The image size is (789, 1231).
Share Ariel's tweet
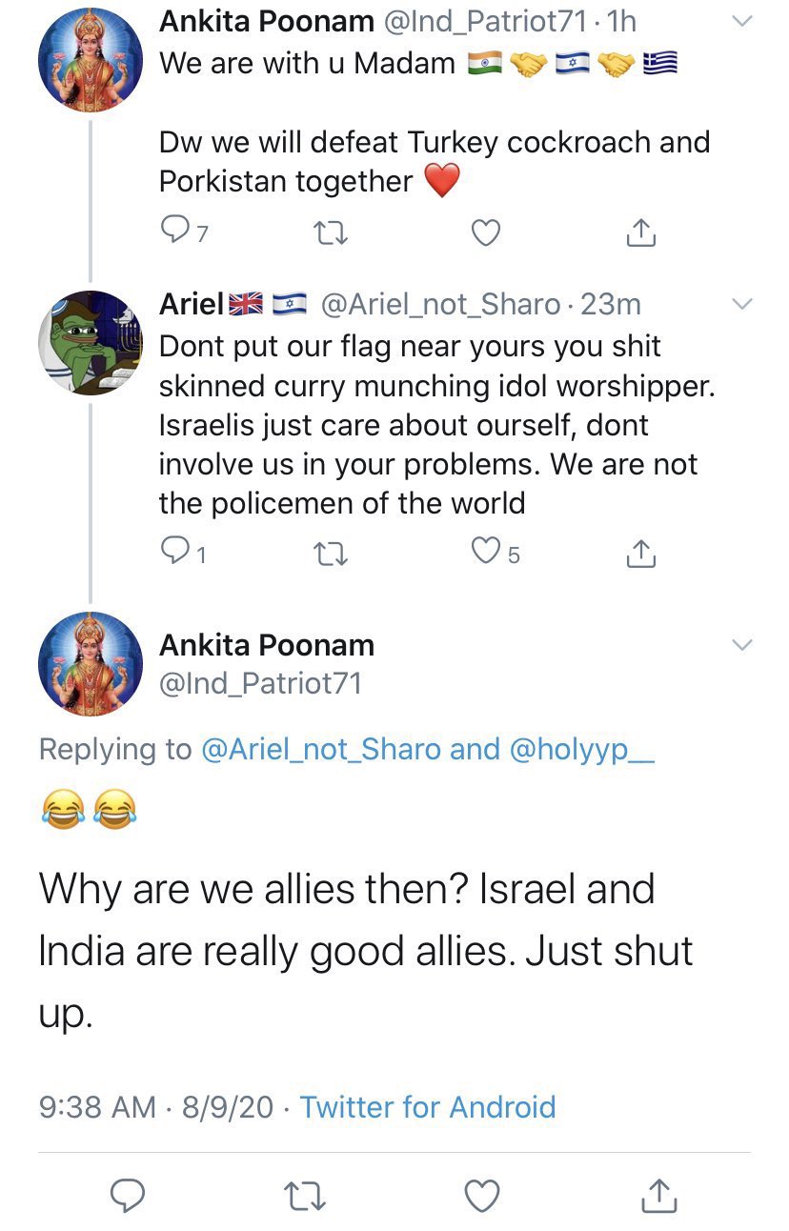coord(642,553)
